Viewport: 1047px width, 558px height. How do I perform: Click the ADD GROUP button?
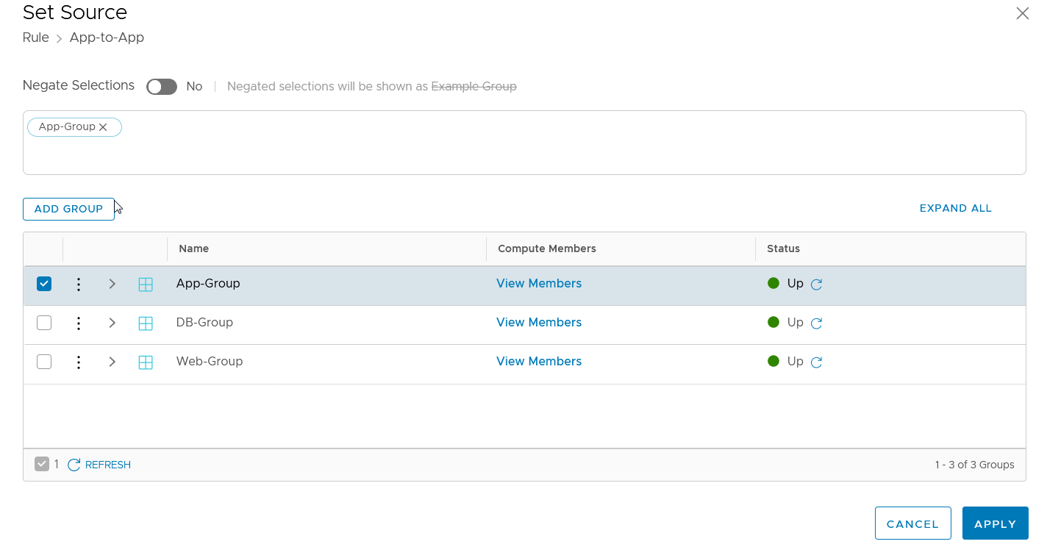(68, 209)
